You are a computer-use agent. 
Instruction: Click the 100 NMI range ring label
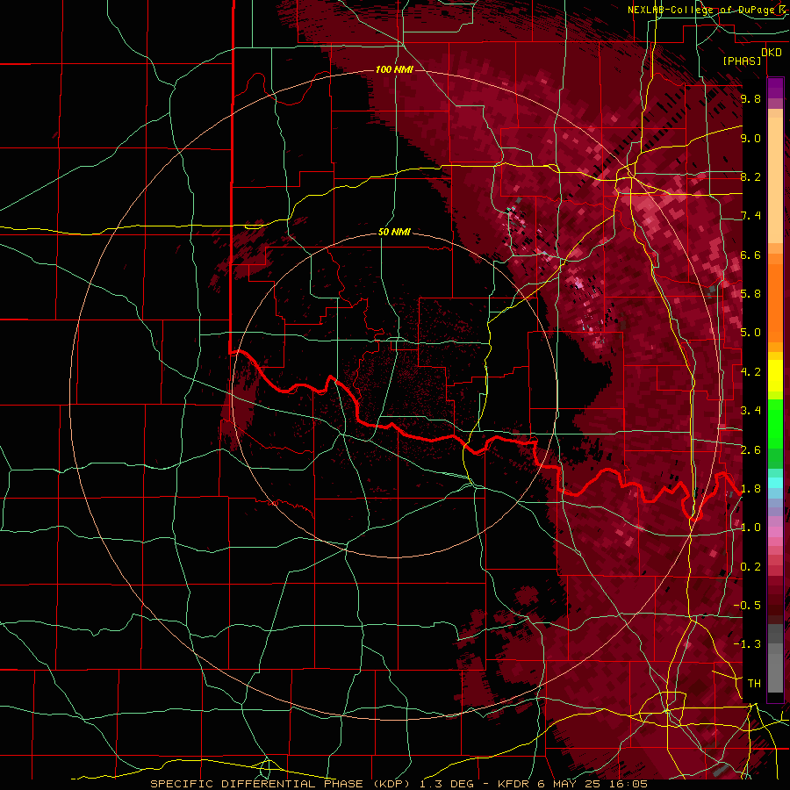[x=394, y=69]
